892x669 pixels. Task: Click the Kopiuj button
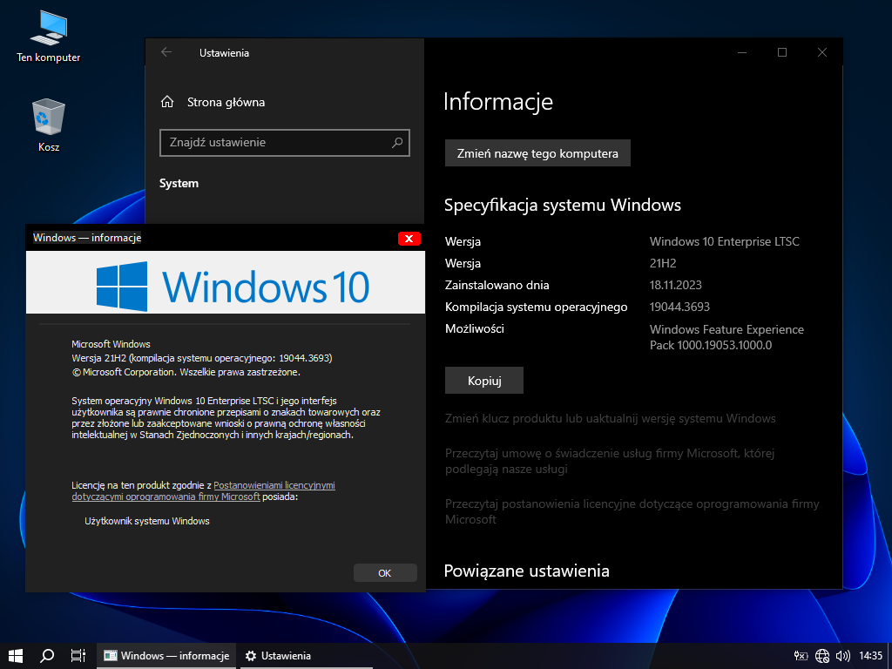[x=483, y=381]
